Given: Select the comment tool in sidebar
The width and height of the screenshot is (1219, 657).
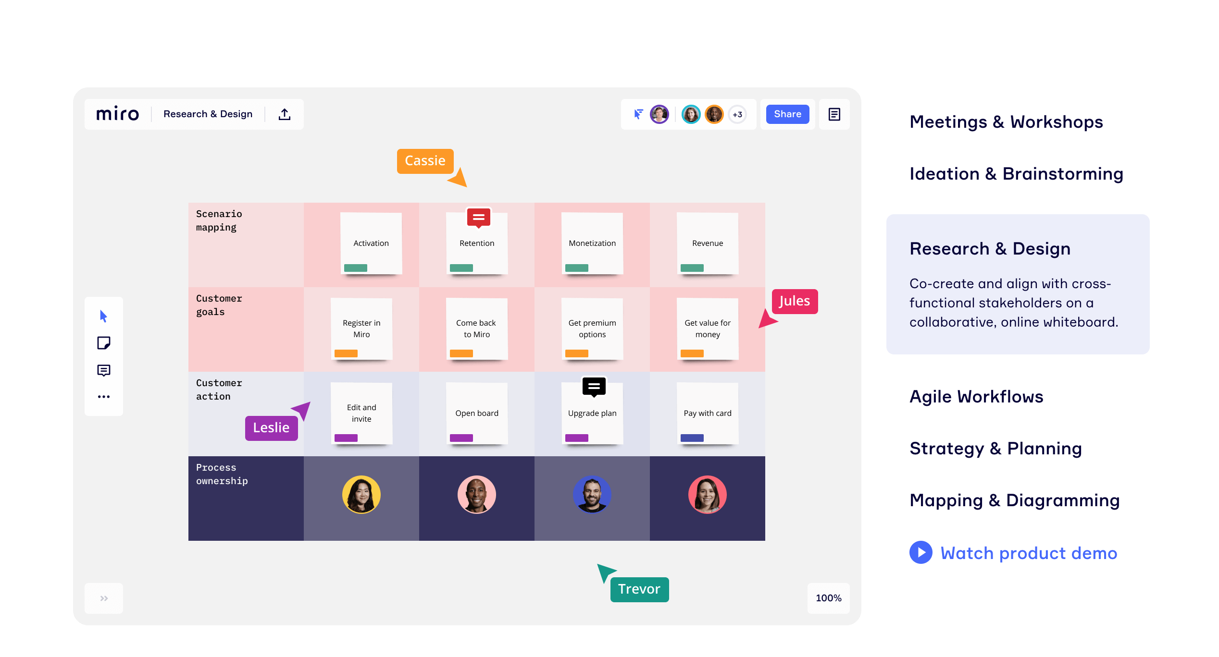Looking at the screenshot, I should [103, 370].
